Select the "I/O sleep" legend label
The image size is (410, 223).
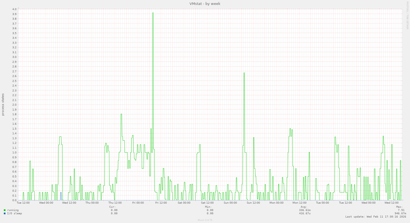pyautogui.click(x=15, y=213)
